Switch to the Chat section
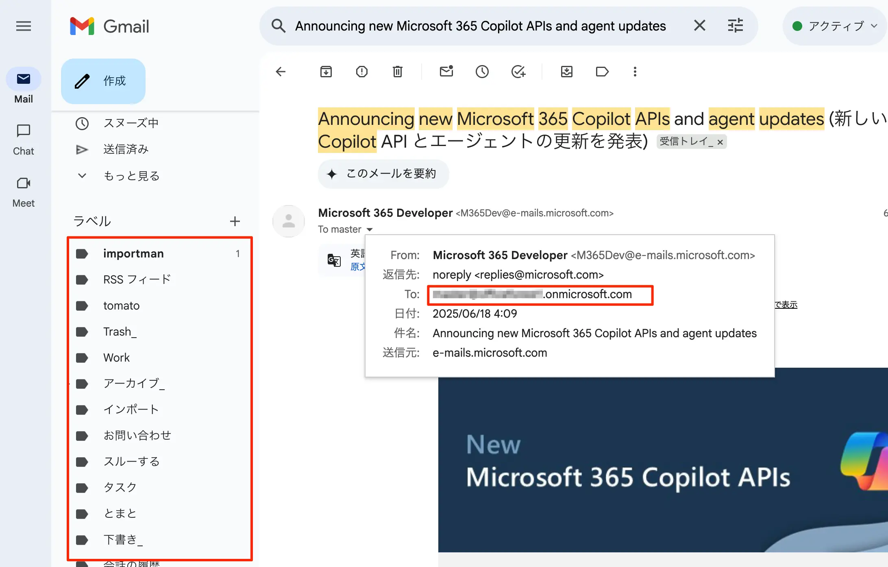The width and height of the screenshot is (888, 567). click(24, 140)
